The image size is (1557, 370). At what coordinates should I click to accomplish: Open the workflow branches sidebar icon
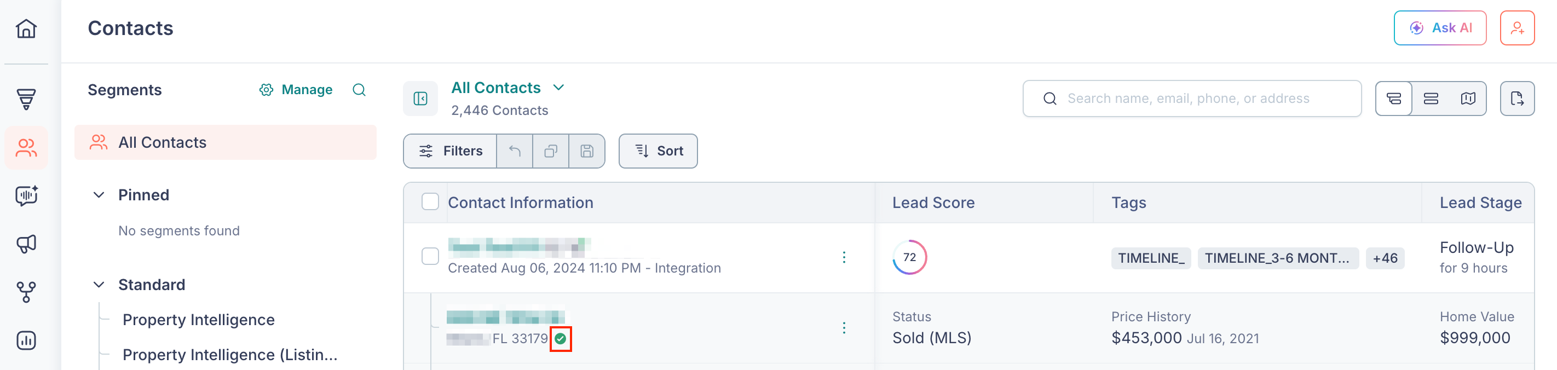(26, 292)
